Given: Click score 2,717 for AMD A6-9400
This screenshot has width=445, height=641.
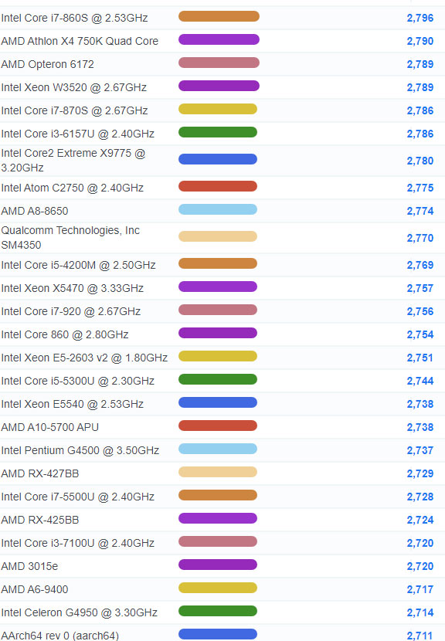Looking at the screenshot, I should (420, 589).
